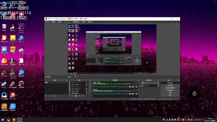This screenshot has height=122, width=217.
Task: Add a new source with the plus icon
Action: click(x=70, y=96)
